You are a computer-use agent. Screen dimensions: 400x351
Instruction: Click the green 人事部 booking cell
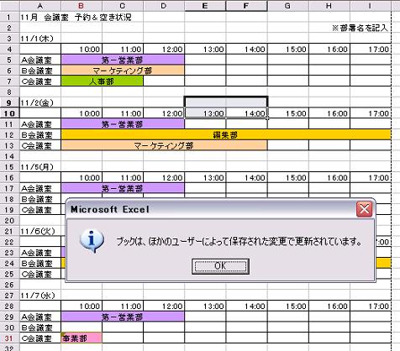(x=102, y=81)
